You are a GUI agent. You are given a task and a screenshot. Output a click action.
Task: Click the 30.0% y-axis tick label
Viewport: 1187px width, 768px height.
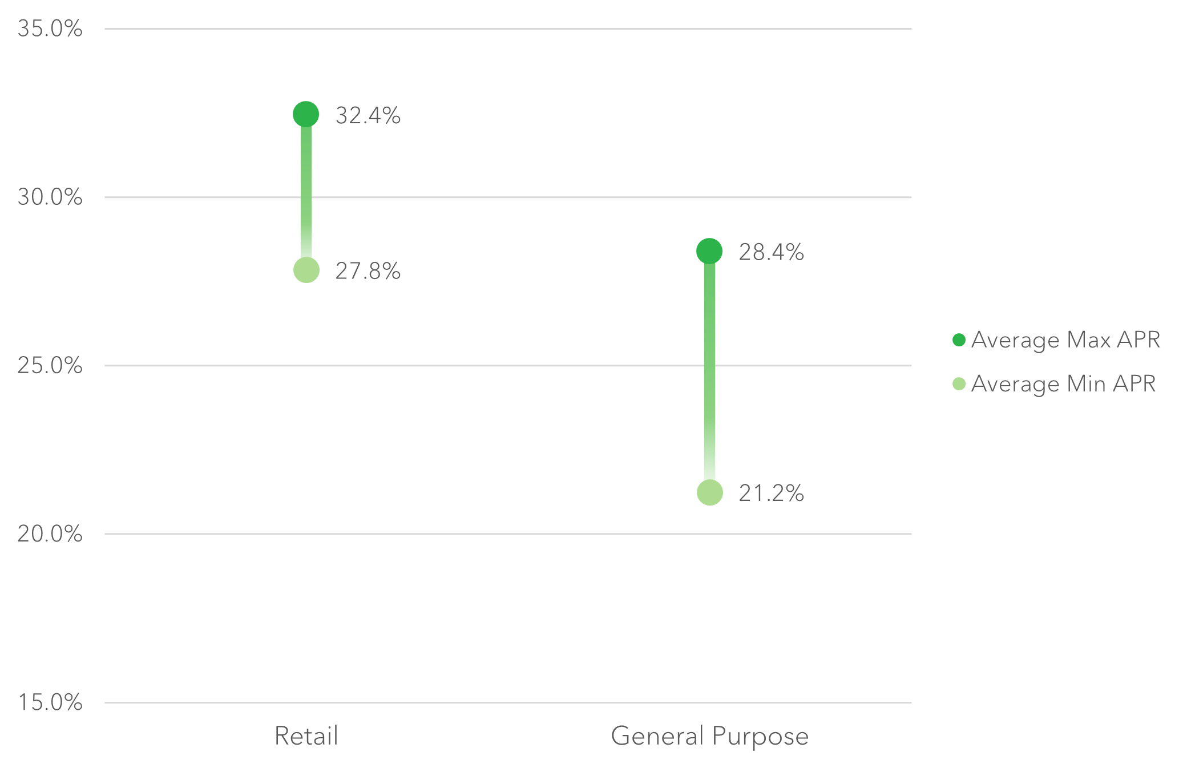(50, 197)
